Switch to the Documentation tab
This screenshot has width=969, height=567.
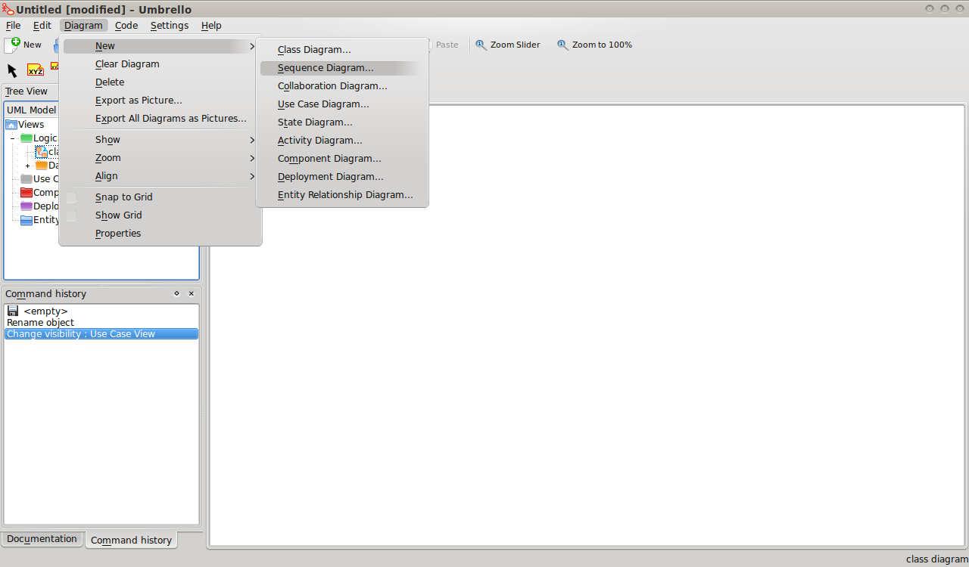tap(42, 539)
